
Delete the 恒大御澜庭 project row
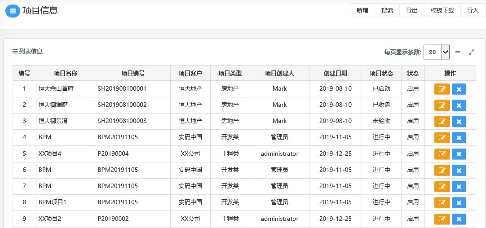click(x=459, y=105)
